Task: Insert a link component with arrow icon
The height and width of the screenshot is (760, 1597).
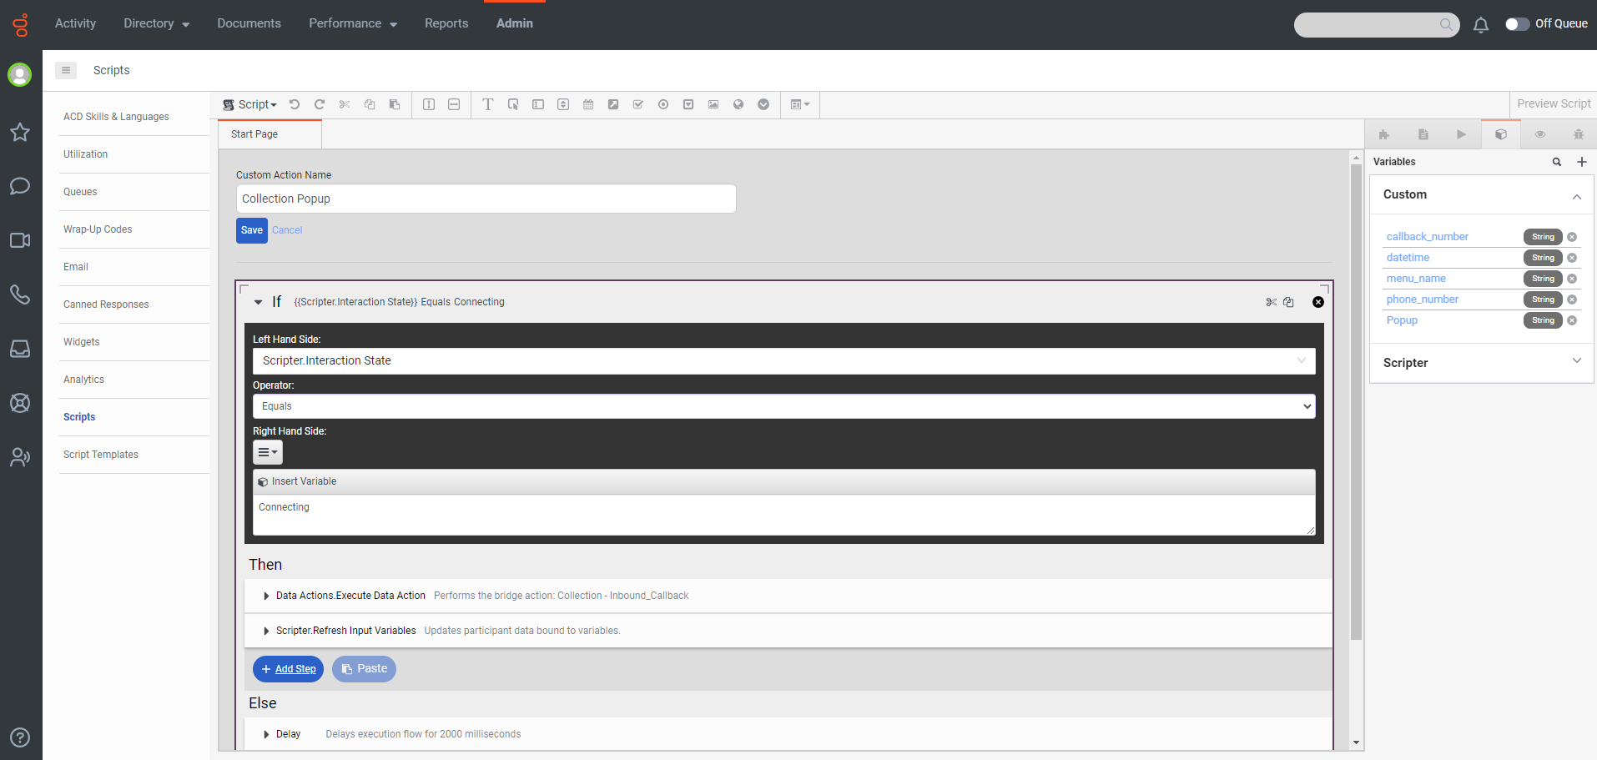Action: (613, 104)
